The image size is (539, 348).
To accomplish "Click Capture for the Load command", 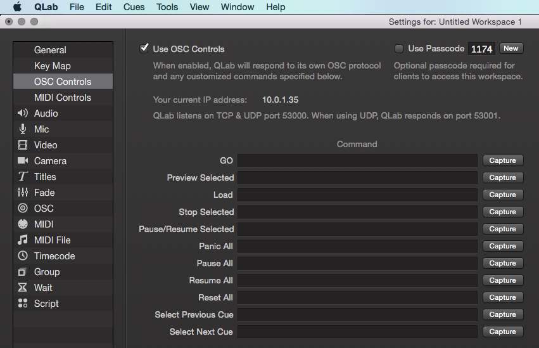I will [x=503, y=195].
